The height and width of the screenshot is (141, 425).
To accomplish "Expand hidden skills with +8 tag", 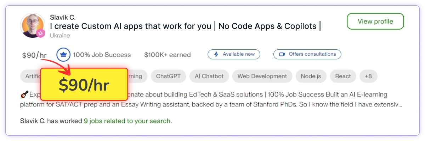I will click(368, 76).
